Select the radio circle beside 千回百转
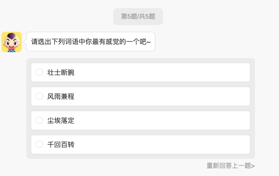The width and height of the screenshot is (279, 176). tap(39, 144)
